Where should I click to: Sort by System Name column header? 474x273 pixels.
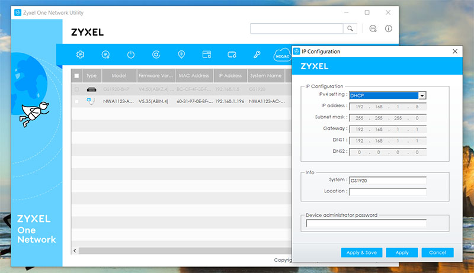266,76
